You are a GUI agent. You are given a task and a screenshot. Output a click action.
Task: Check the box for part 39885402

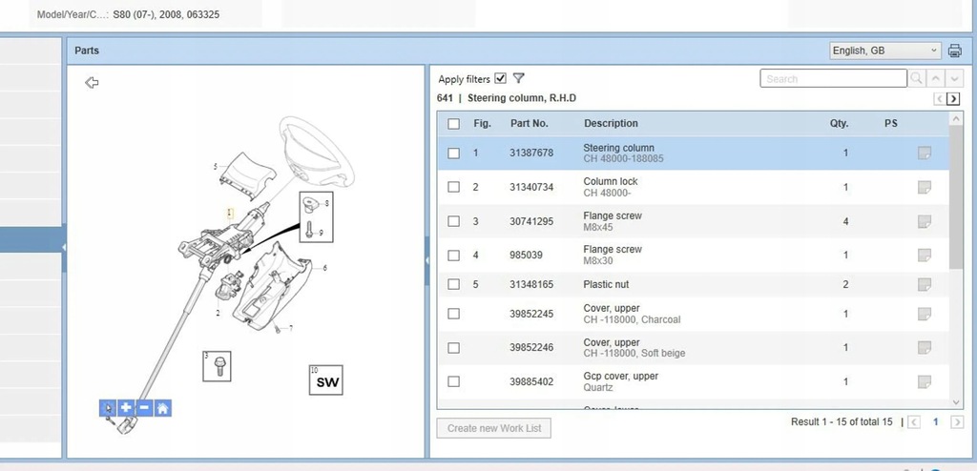click(453, 381)
